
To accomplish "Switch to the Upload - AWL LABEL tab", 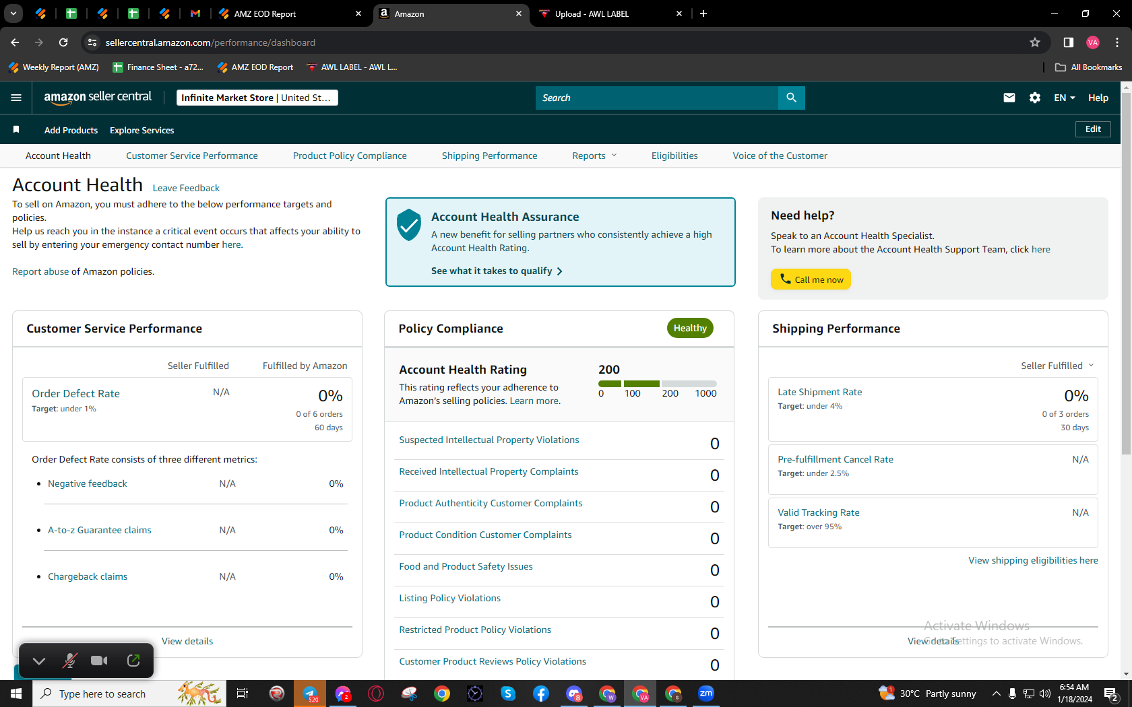I will pyautogui.click(x=610, y=13).
